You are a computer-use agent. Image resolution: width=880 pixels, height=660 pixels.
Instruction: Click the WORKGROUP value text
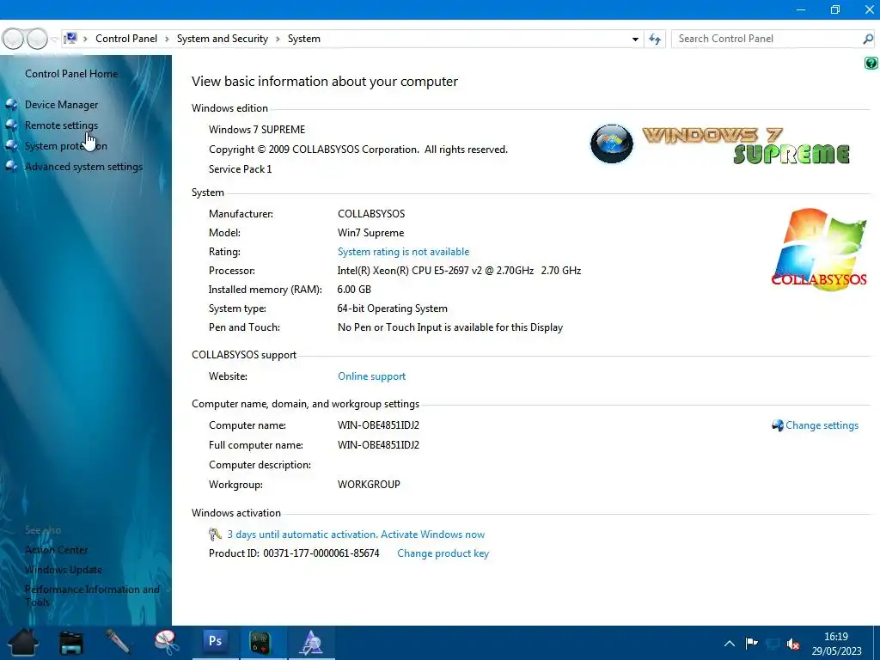point(369,485)
